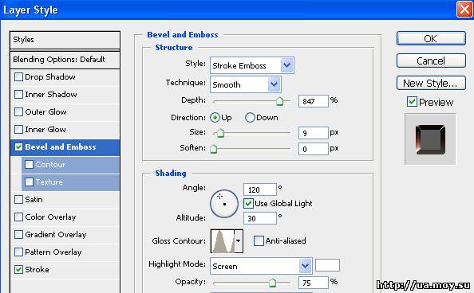Click the highlight Opacity slider handle
Viewport: 474px width, 293px height.
click(x=272, y=283)
